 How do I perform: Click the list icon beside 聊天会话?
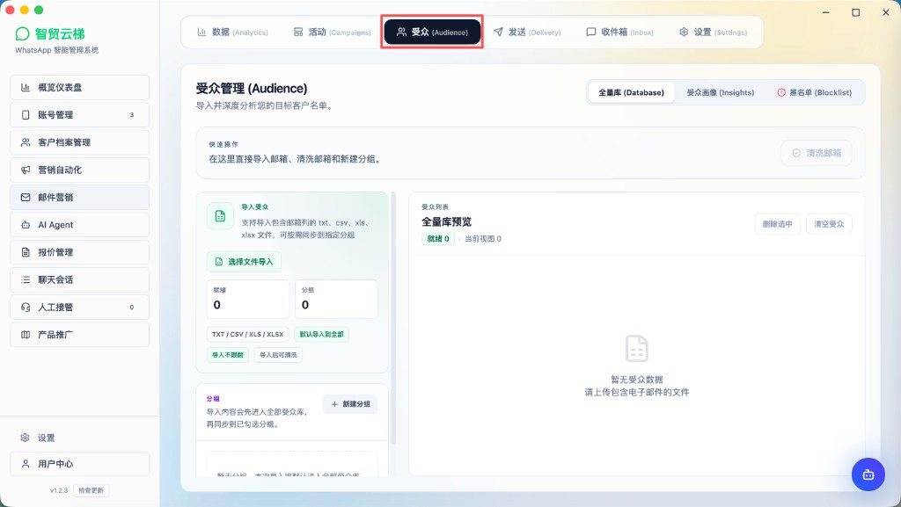(26, 280)
